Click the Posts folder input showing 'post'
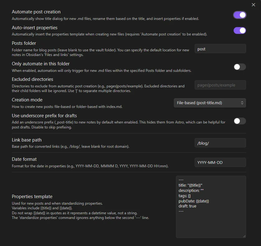261x246 pixels. tap(220, 49)
